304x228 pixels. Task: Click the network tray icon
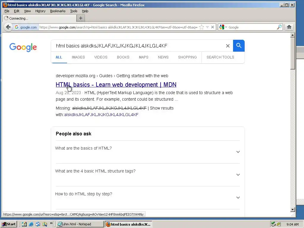click(x=273, y=224)
